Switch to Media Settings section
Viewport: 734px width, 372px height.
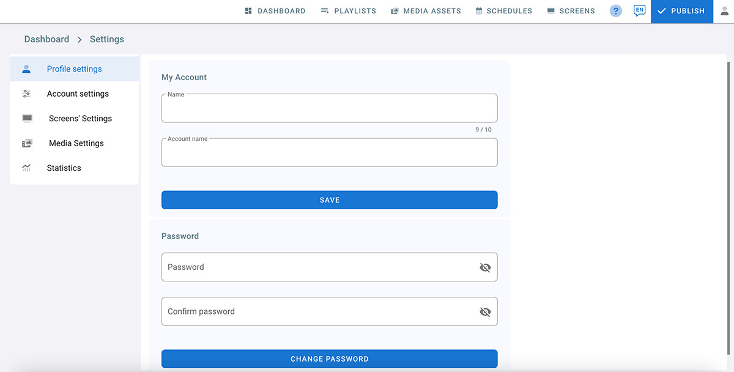(76, 143)
